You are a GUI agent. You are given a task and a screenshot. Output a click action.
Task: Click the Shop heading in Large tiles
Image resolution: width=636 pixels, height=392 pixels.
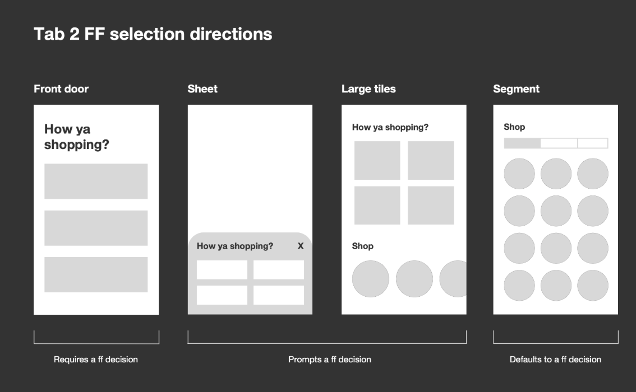click(363, 246)
